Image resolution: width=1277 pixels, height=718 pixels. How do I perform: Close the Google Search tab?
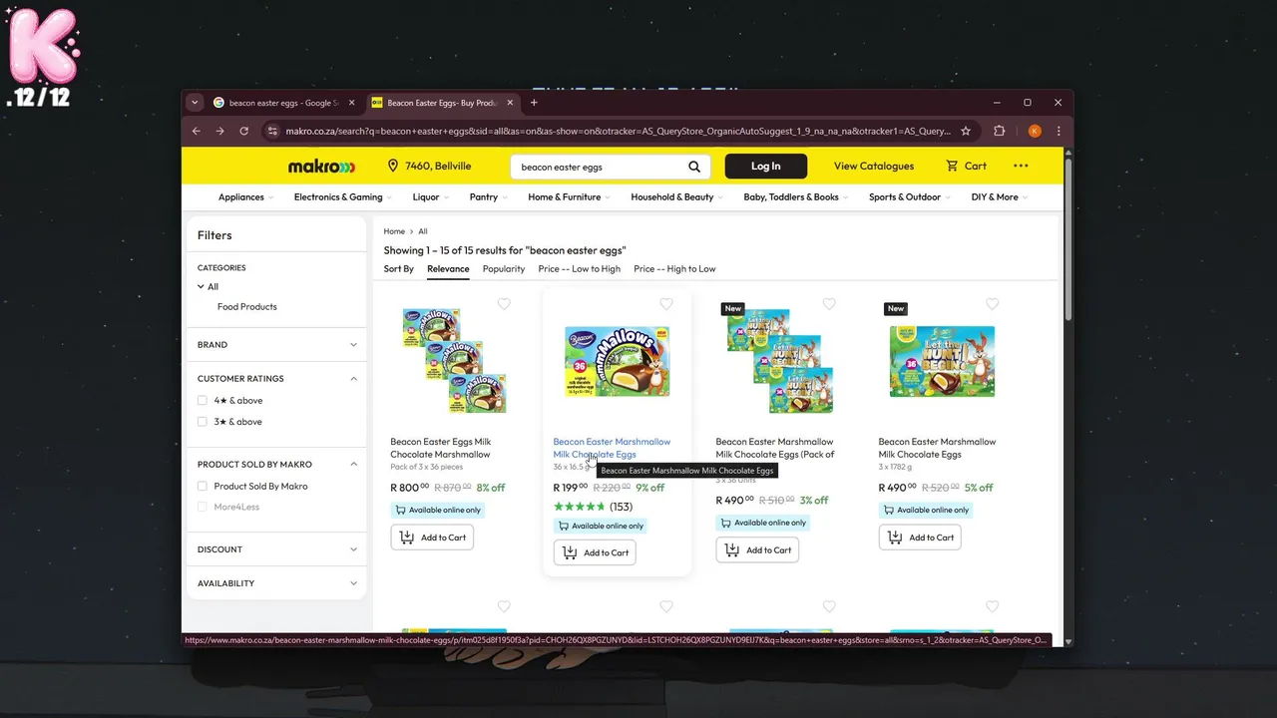tap(351, 103)
